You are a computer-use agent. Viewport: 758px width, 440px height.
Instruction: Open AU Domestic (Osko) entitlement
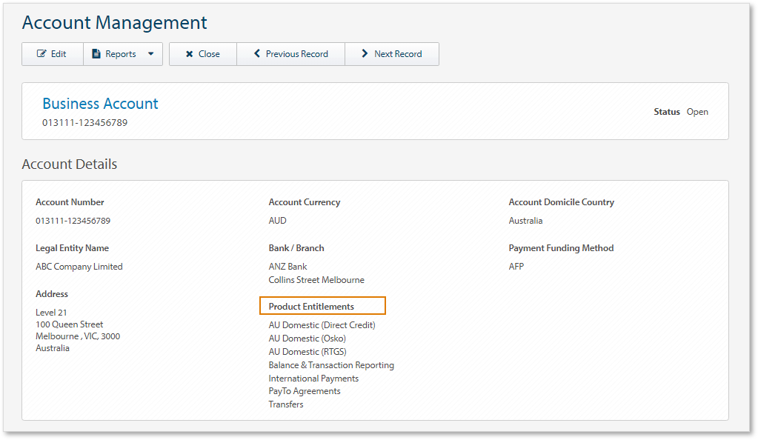tap(307, 338)
